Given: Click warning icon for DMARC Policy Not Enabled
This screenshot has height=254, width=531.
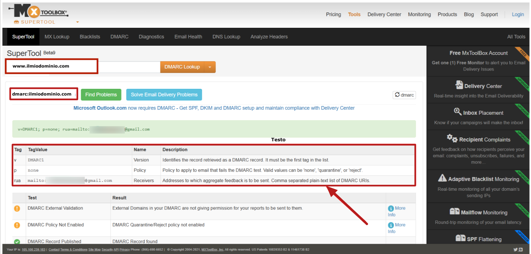Looking at the screenshot, I should [17, 225].
